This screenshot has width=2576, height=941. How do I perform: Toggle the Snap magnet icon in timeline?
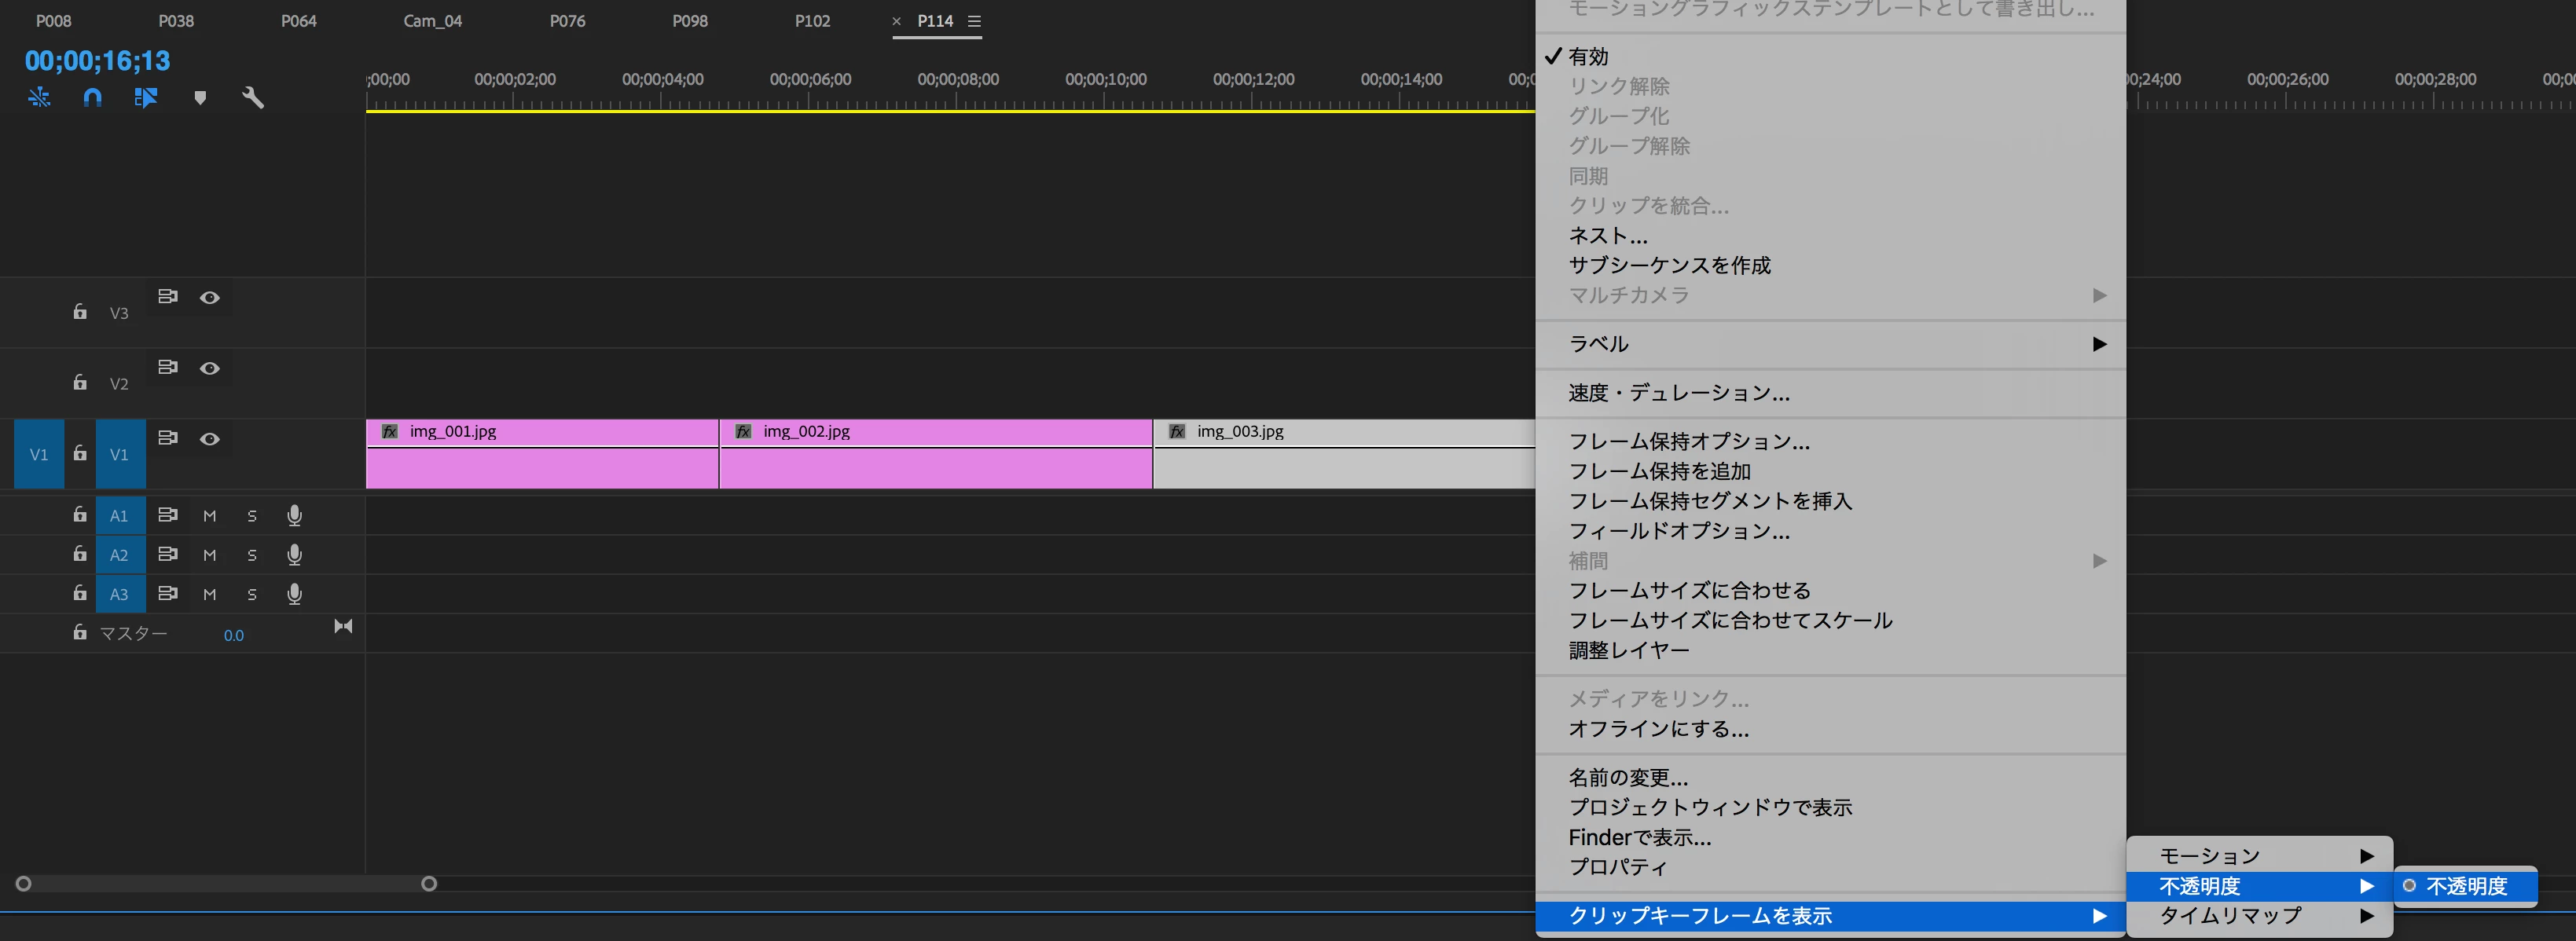click(92, 98)
